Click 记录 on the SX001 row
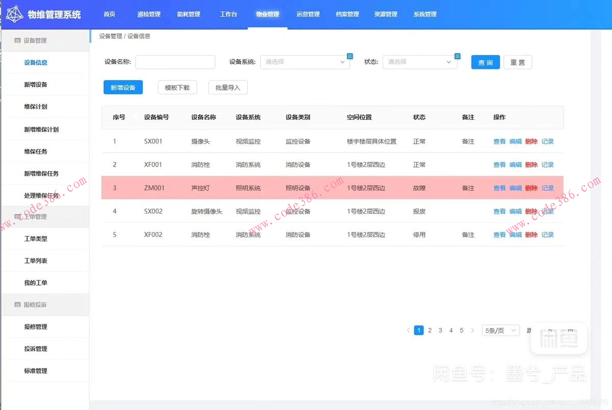This screenshot has height=410, width=612. click(547, 141)
